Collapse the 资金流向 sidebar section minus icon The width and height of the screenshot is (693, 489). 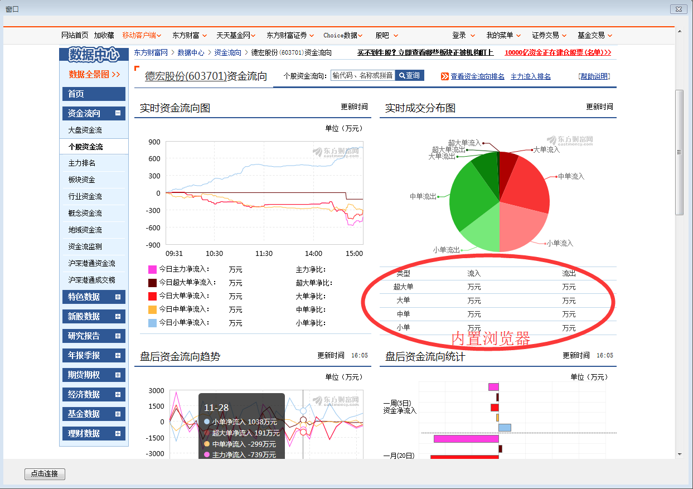(118, 113)
